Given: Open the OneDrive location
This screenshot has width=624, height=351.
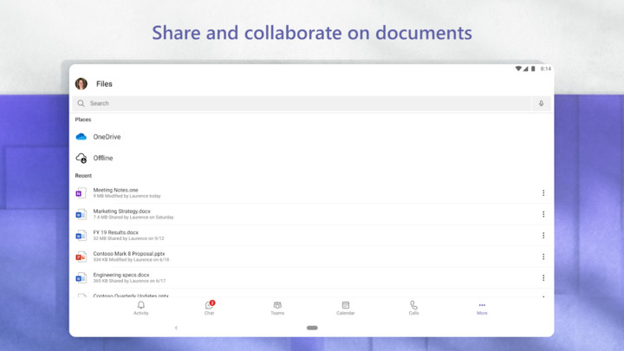Looking at the screenshot, I should pos(107,137).
